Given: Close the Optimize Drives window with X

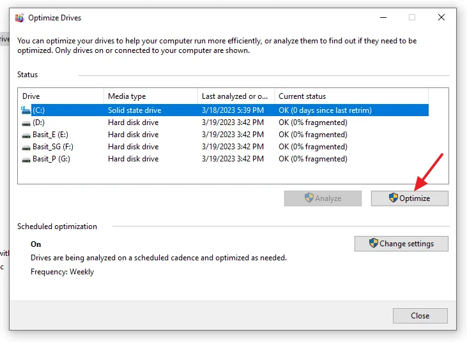Looking at the screenshot, I should [x=441, y=17].
